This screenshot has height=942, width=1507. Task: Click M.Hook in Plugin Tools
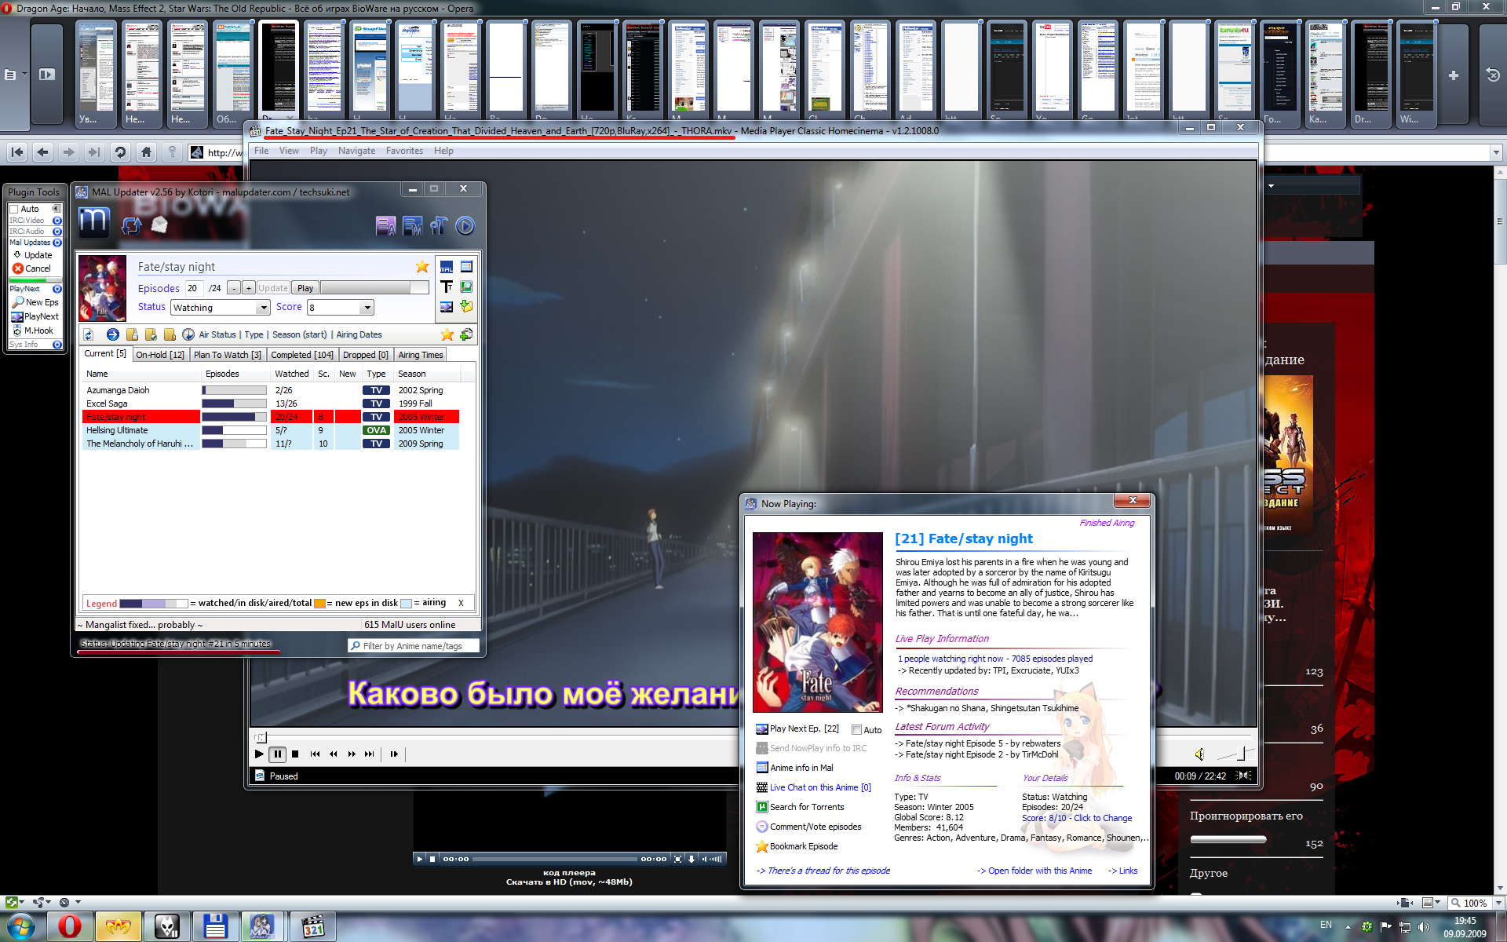33,330
